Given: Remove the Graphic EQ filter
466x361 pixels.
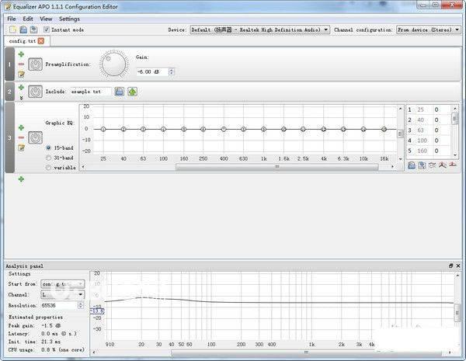Looking at the screenshot, I should tap(21, 137).
